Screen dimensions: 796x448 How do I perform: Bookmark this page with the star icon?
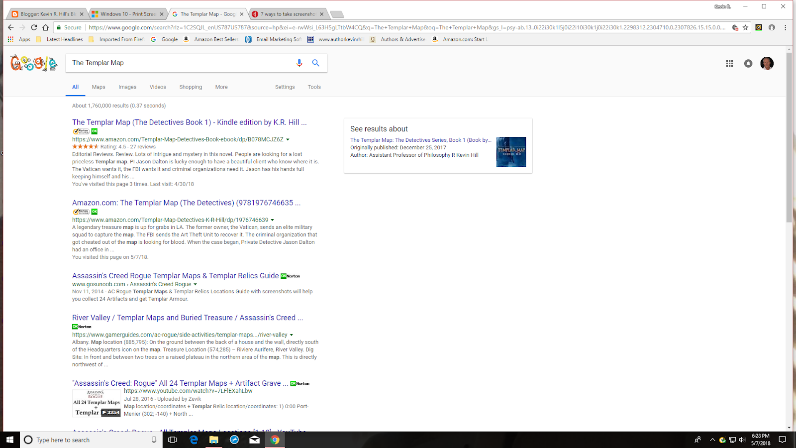[x=745, y=27]
